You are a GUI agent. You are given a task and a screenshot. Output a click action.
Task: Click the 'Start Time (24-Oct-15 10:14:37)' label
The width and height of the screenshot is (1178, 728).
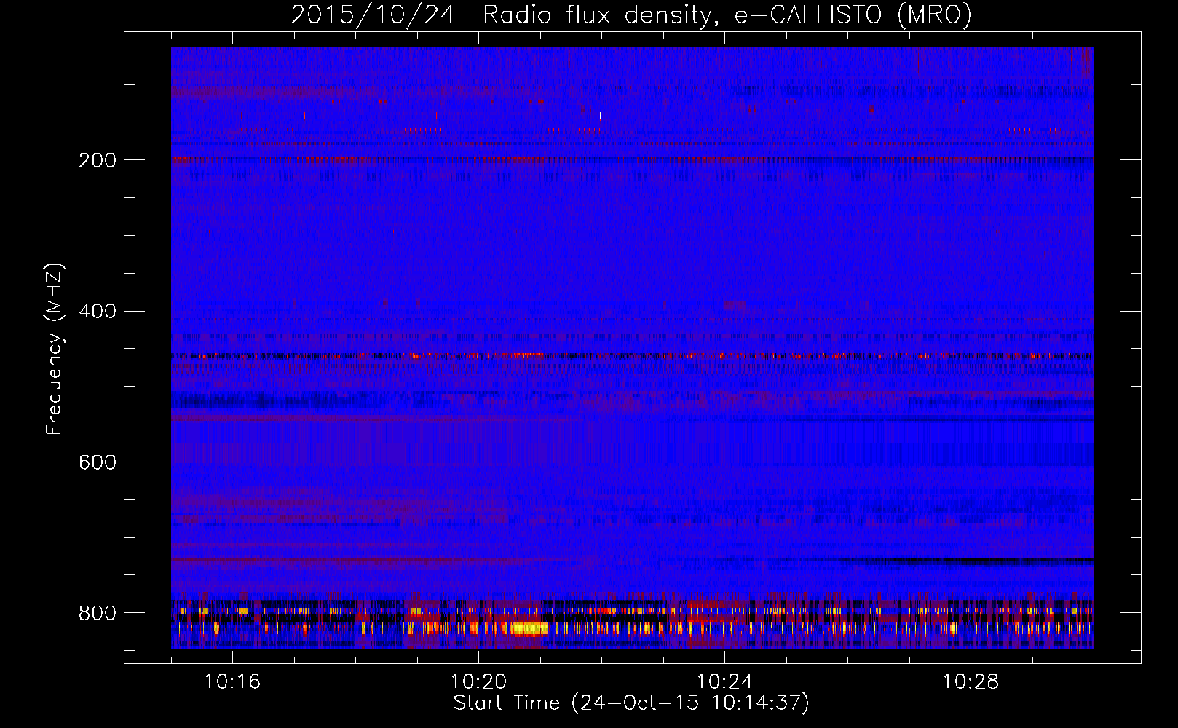pyautogui.click(x=631, y=703)
